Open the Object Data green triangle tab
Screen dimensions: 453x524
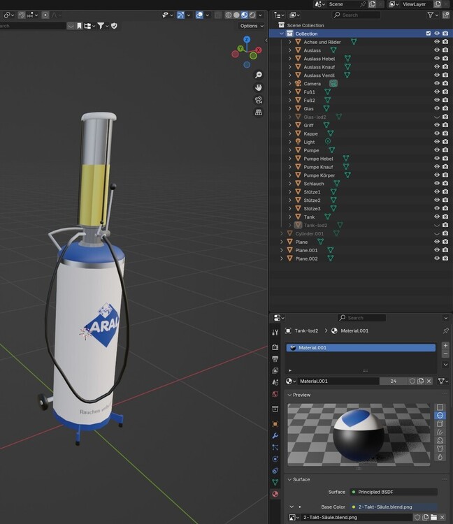coord(275,482)
